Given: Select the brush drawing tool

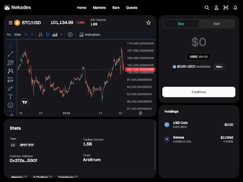Looking at the screenshot, I should pyautogui.click(x=10, y=88).
